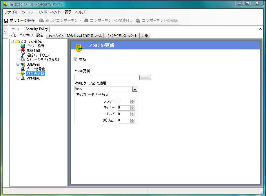Open the Work location dropdown
Viewport: 266px width, 196px height.
pos(135,89)
